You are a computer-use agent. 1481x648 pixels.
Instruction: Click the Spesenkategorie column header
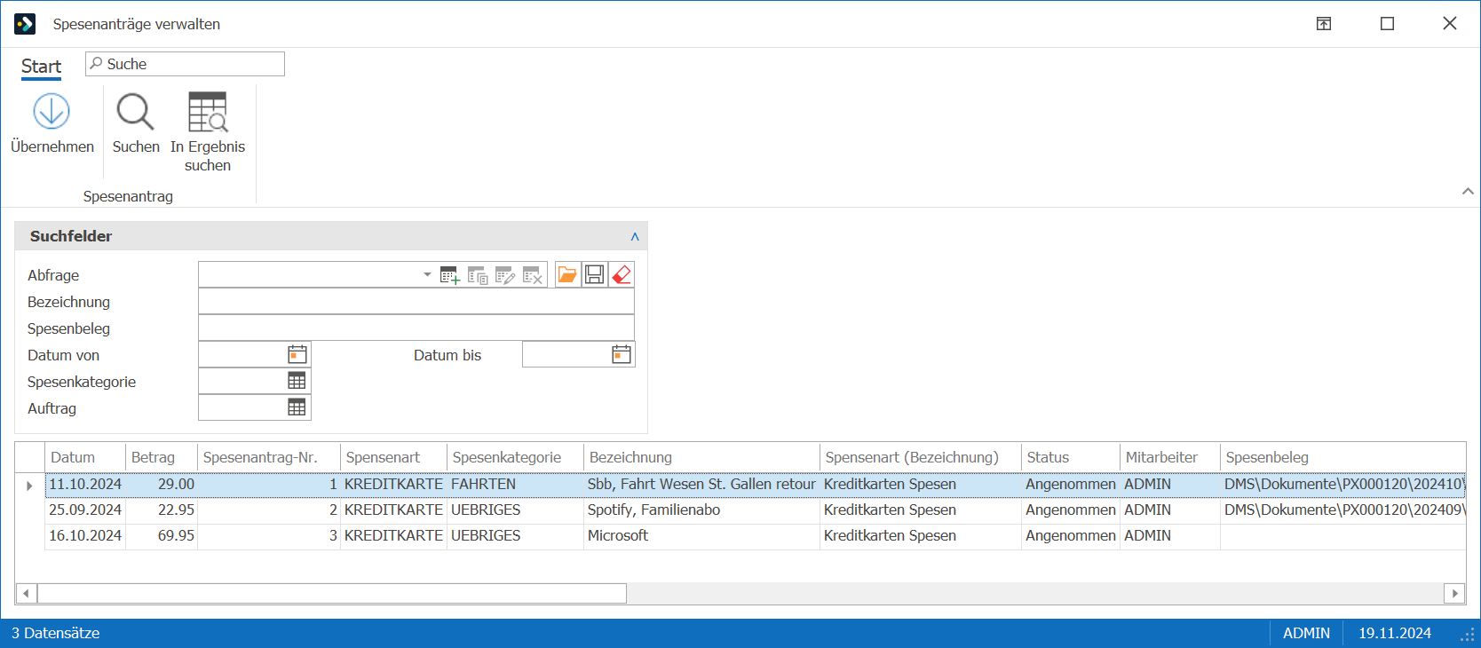point(515,457)
